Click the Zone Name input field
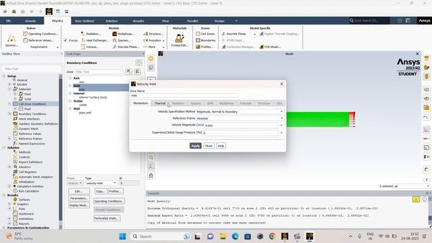432x243 pixels. 184,96
